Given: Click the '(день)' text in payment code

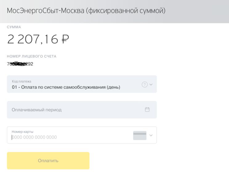Looking at the screenshot, I should pos(113,87).
